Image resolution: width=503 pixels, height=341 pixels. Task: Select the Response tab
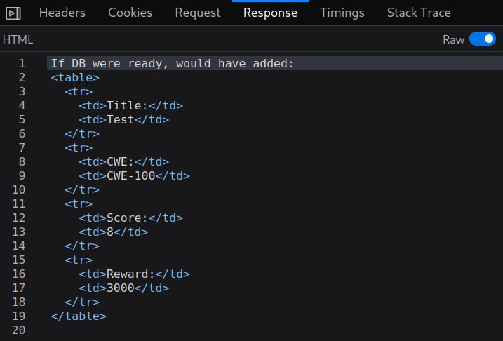(x=270, y=13)
